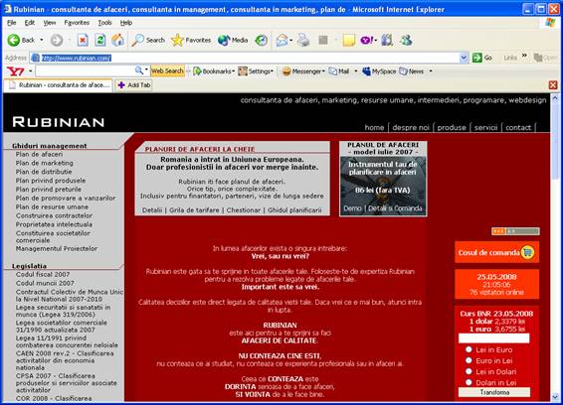Click the Yahoo Y! toolbar icon
563x405 pixels.
[367, 40]
